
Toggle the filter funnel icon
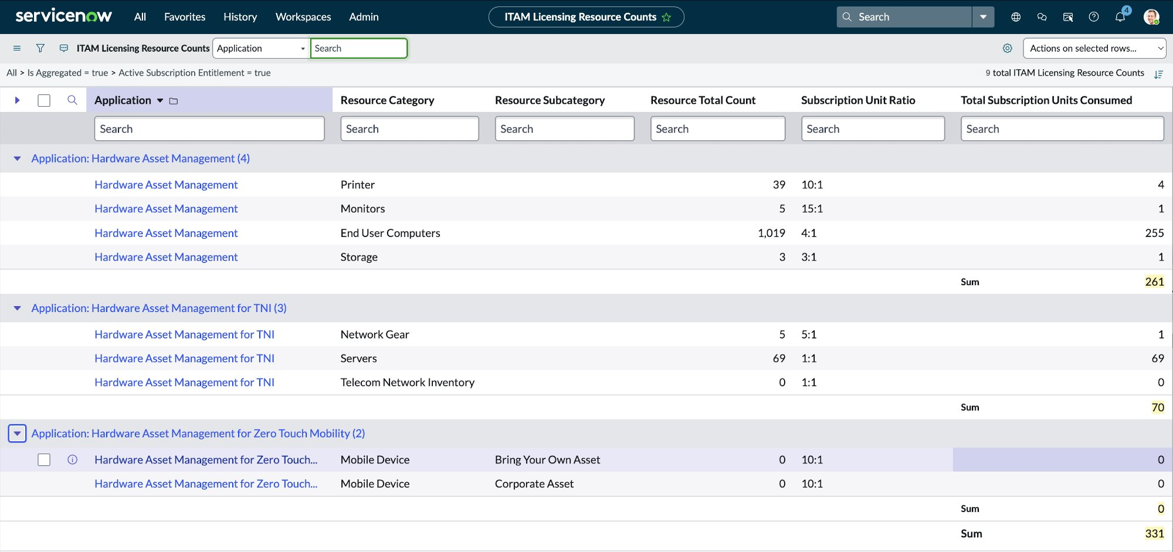40,48
